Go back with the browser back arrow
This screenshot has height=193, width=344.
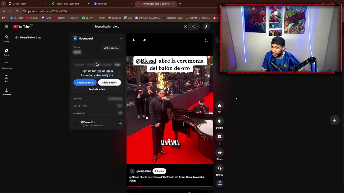coord(4,11)
